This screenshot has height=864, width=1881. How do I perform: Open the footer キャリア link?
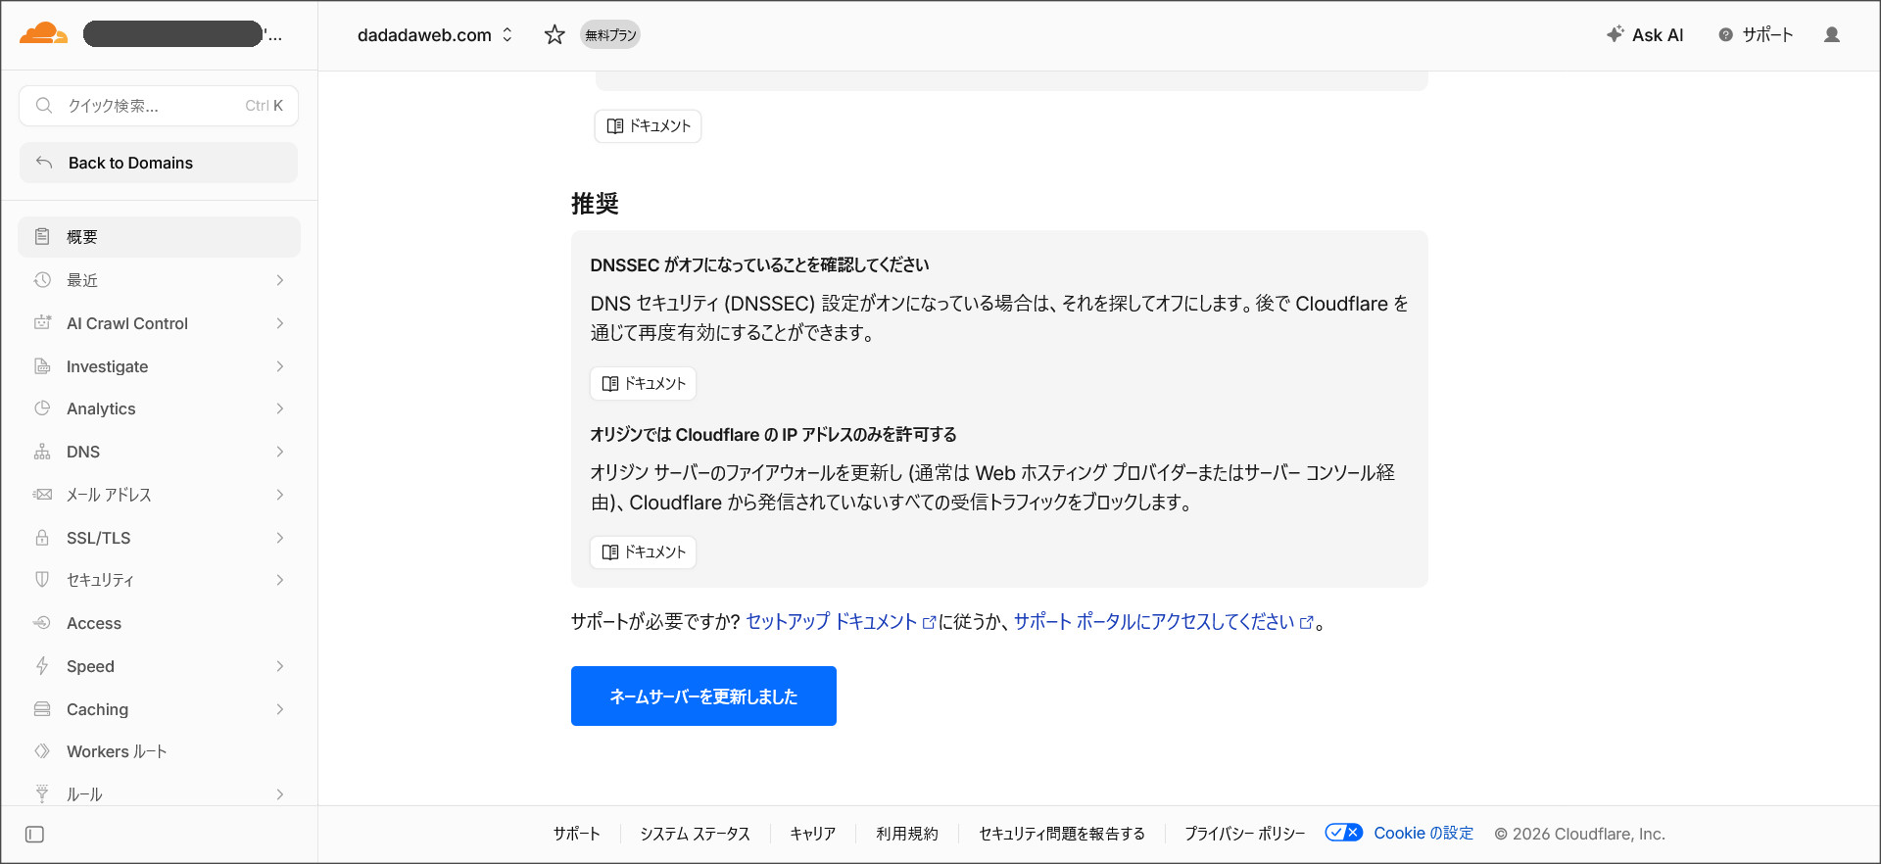coord(813,834)
